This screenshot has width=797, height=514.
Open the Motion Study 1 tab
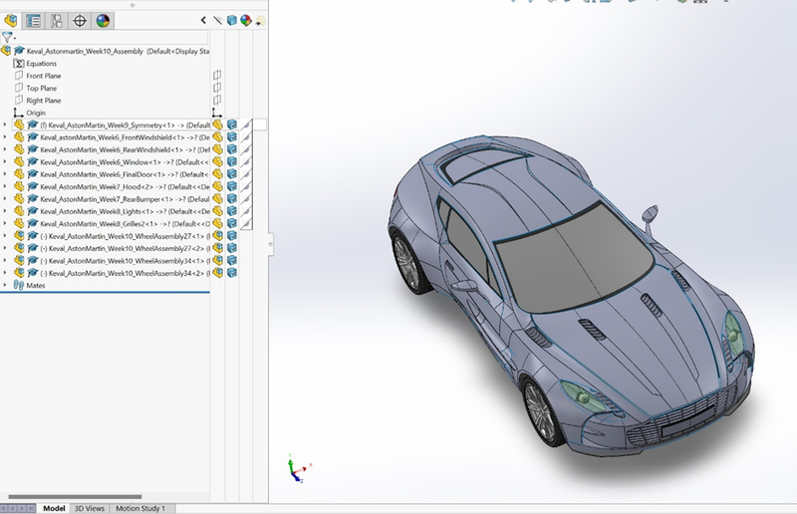140,508
